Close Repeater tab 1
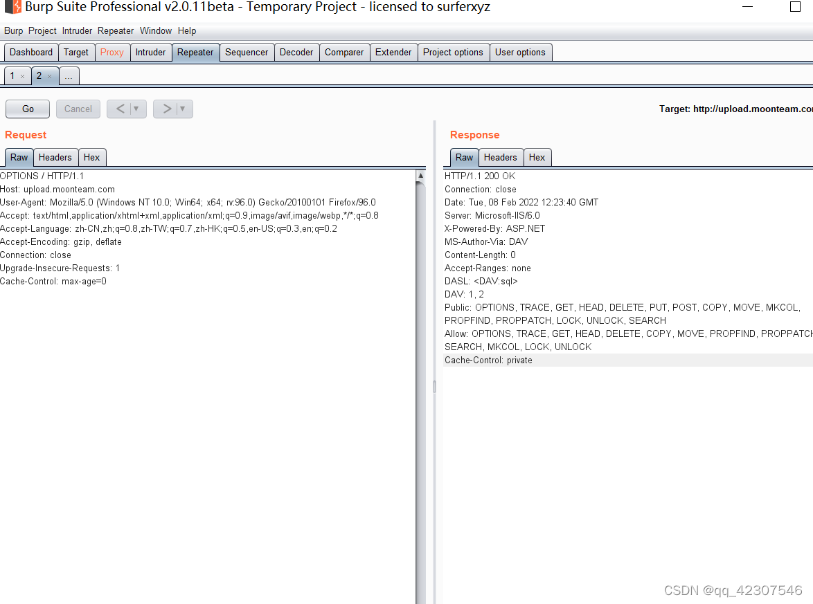813x604 pixels. coord(22,76)
